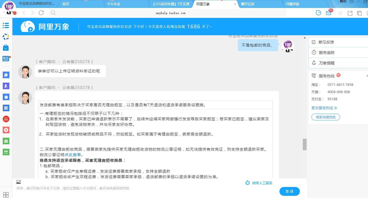Go back with the left arrow
Viewport: 368px width, 198px height.
24,13
